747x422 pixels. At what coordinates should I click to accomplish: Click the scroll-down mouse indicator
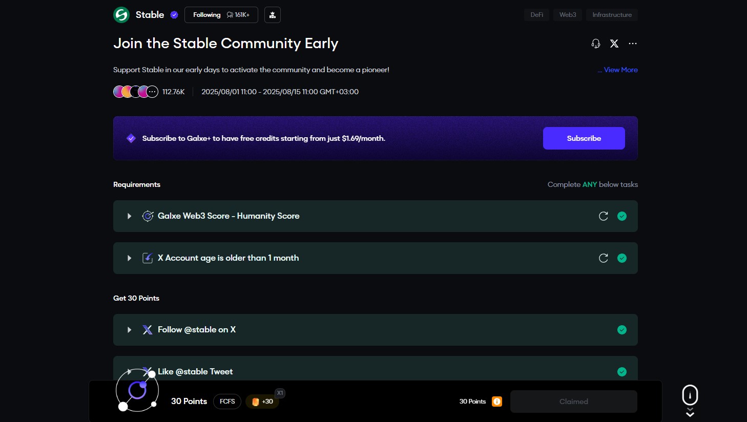point(690,396)
